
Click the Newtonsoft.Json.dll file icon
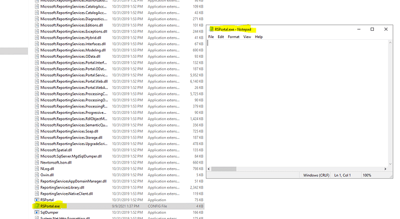[37, 162]
